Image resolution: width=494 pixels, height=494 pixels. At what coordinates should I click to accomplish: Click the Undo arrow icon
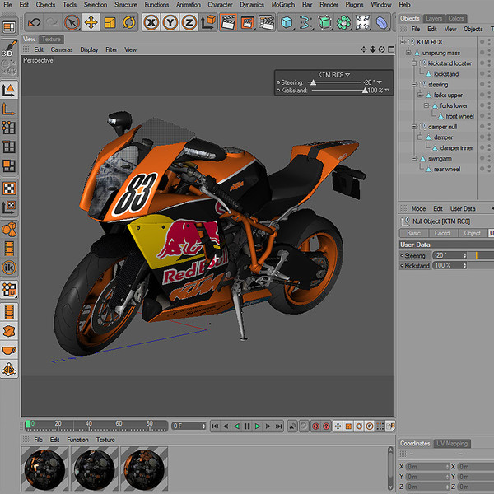34,23
